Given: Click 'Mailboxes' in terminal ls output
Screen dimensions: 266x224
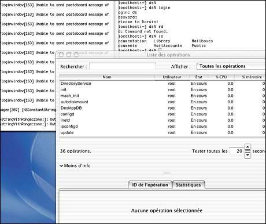Looking at the screenshot, I should point(202,41).
